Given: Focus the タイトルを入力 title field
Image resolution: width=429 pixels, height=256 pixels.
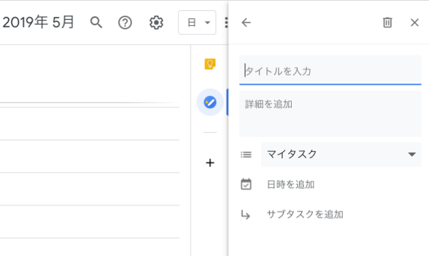Looking at the screenshot, I should point(330,71).
